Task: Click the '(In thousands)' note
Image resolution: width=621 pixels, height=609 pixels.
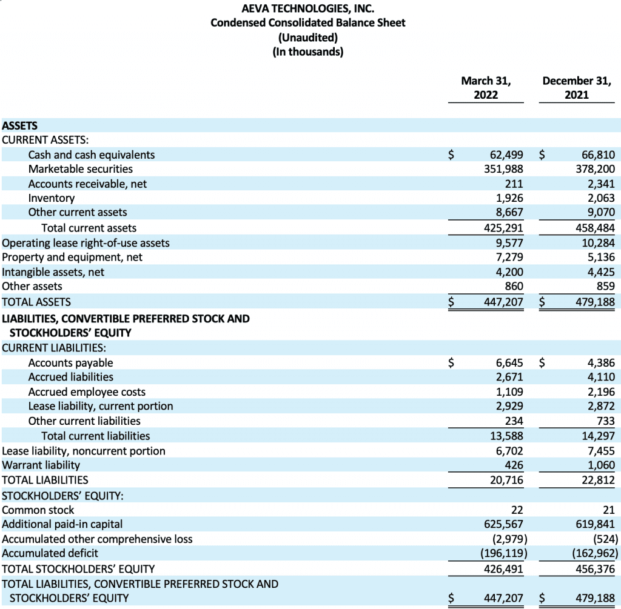Action: [x=307, y=52]
